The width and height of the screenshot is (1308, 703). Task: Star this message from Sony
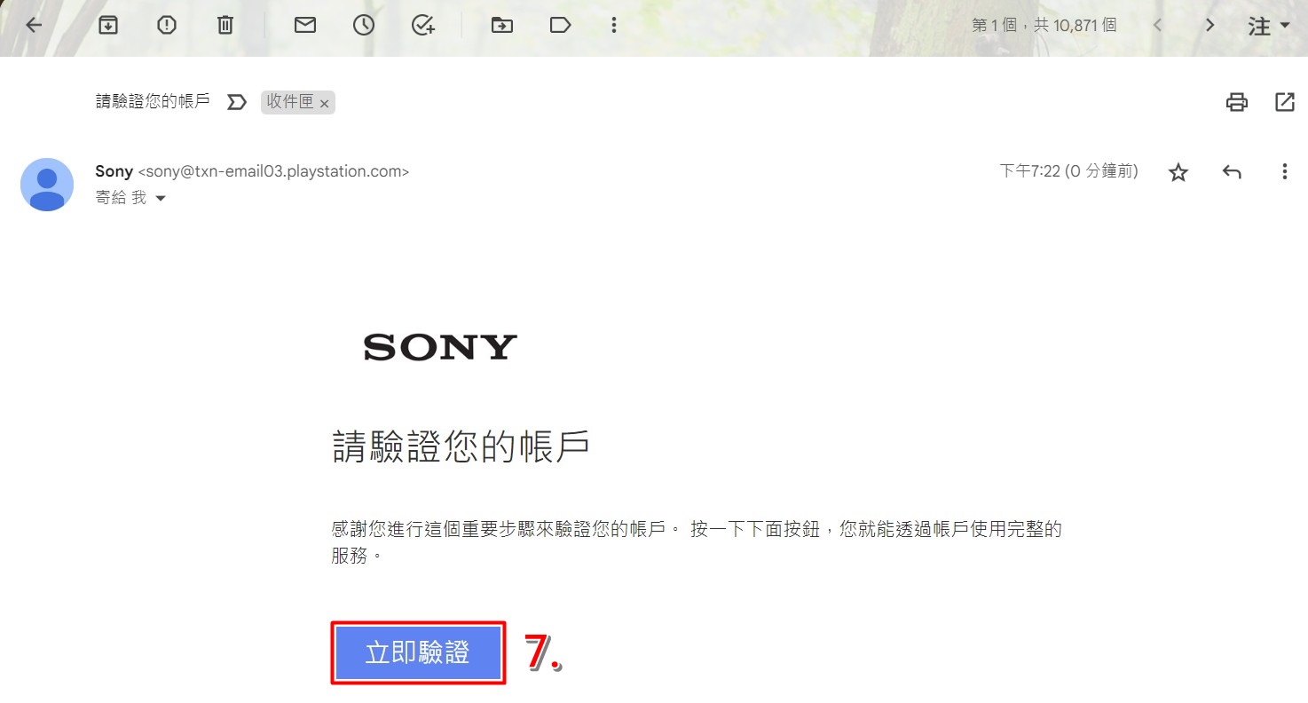[1178, 172]
